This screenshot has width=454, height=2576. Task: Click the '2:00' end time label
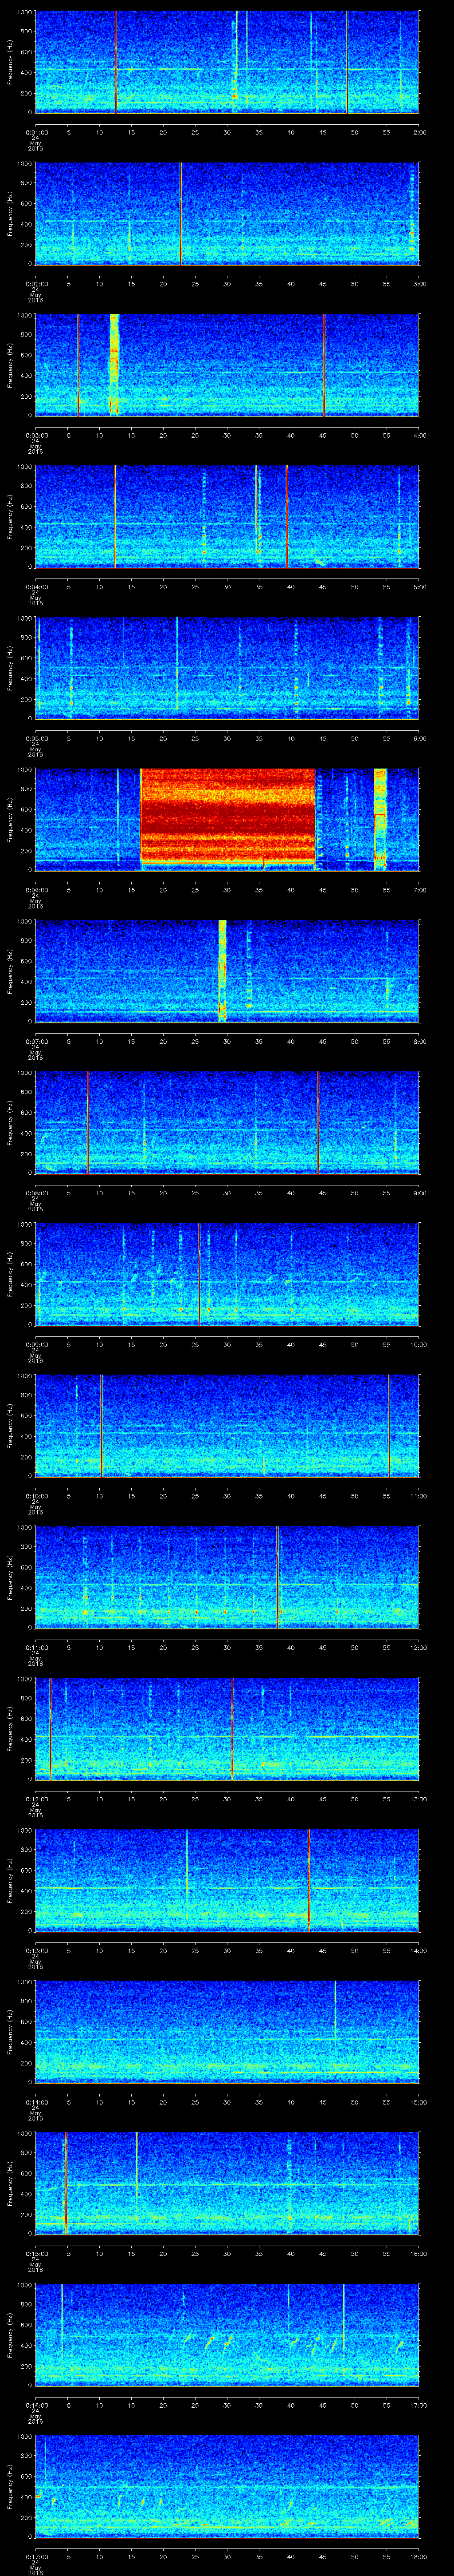point(420,132)
